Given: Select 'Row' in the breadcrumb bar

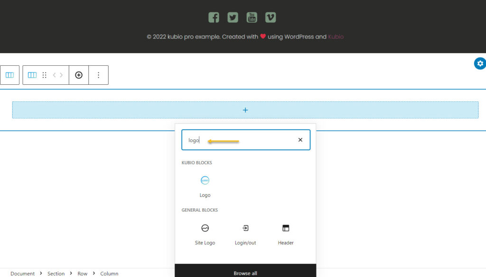Looking at the screenshot, I should (x=82, y=273).
